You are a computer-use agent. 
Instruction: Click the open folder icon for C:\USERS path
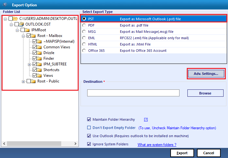pos(15,19)
